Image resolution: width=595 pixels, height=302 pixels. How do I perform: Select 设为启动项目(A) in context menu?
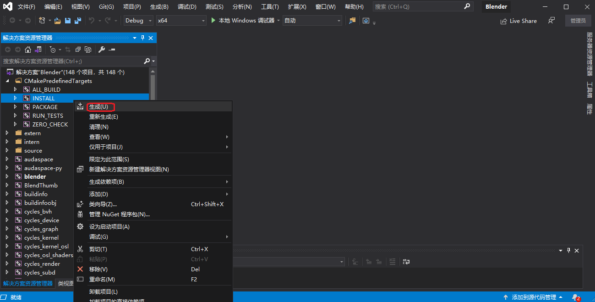pyautogui.click(x=153, y=226)
